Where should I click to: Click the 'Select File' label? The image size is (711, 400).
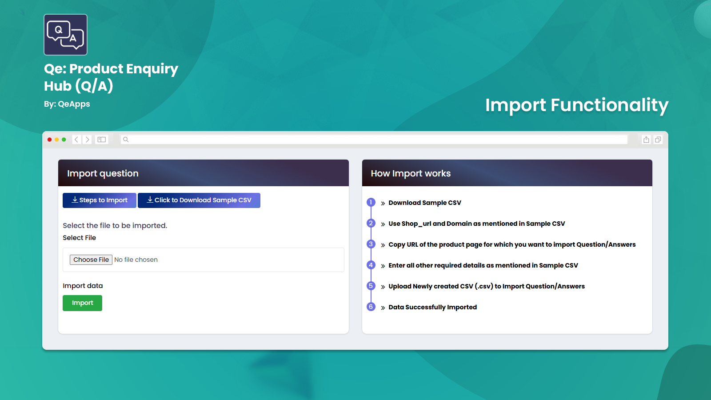(x=79, y=238)
